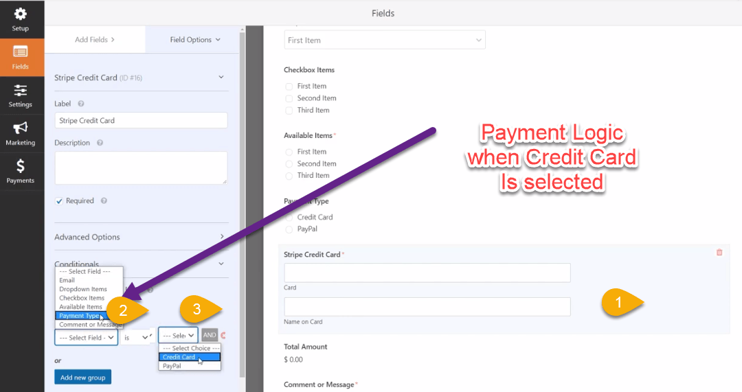
Task: Click the '$ 0.00' total amount
Action: click(x=293, y=360)
